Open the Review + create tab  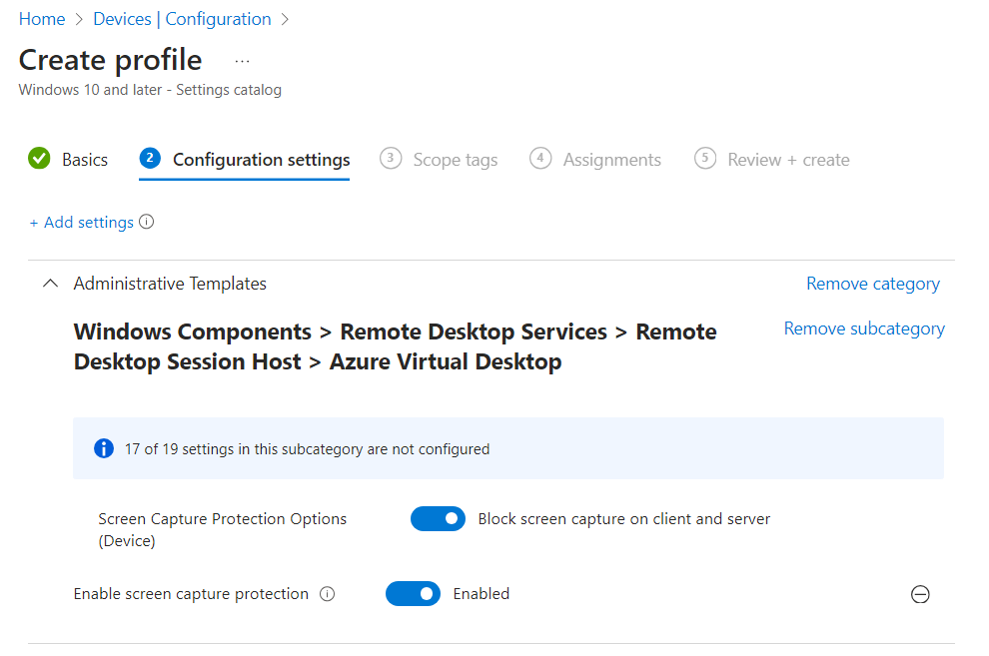pyautogui.click(x=788, y=160)
